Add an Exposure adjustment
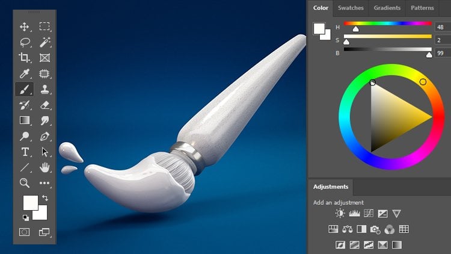The image size is (451, 254). (x=382, y=214)
